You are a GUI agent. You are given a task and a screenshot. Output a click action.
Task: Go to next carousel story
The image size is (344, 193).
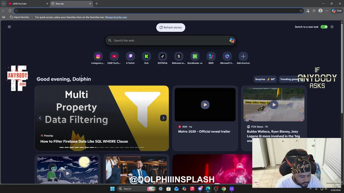[x=163, y=118]
